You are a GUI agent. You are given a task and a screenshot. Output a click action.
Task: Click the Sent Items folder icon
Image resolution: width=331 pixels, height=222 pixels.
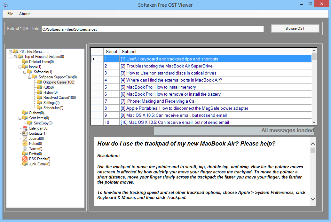[25, 118]
